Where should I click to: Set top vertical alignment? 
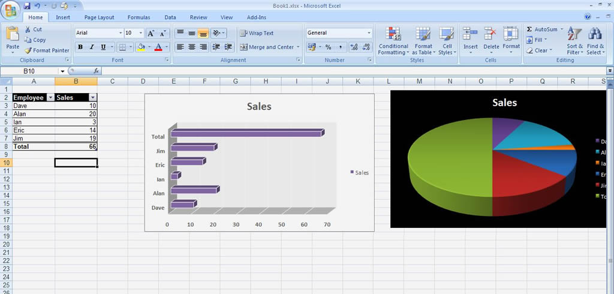click(x=180, y=33)
